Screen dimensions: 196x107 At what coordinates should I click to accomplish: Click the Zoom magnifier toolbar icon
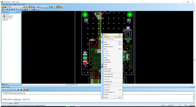click(x=47, y=7)
